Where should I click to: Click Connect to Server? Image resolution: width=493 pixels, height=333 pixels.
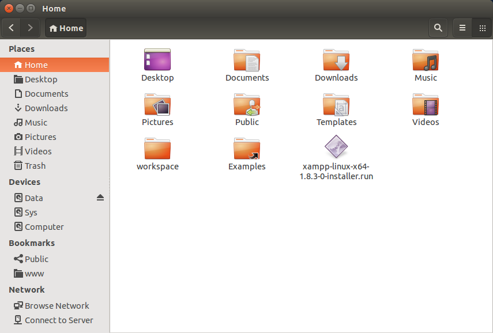click(x=58, y=320)
